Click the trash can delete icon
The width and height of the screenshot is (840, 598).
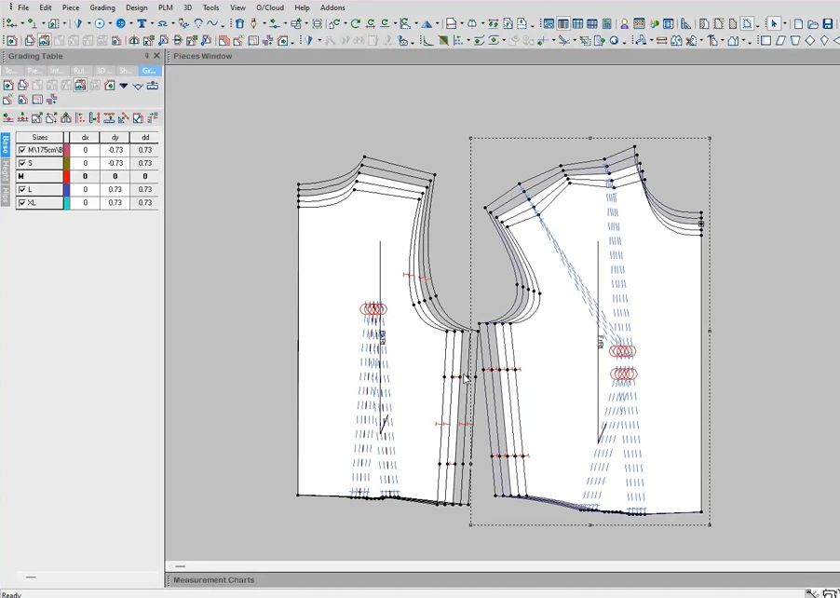point(239,23)
